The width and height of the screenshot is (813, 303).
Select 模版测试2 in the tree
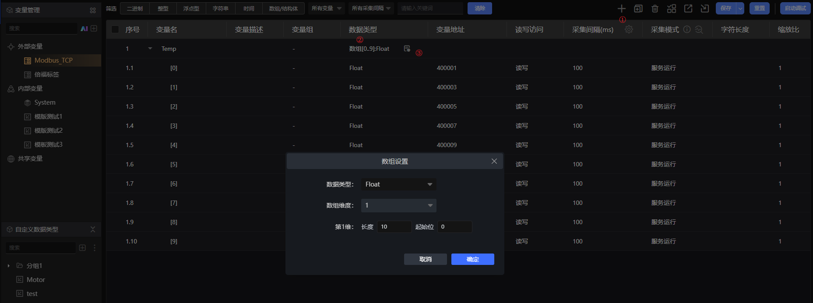[48, 130]
